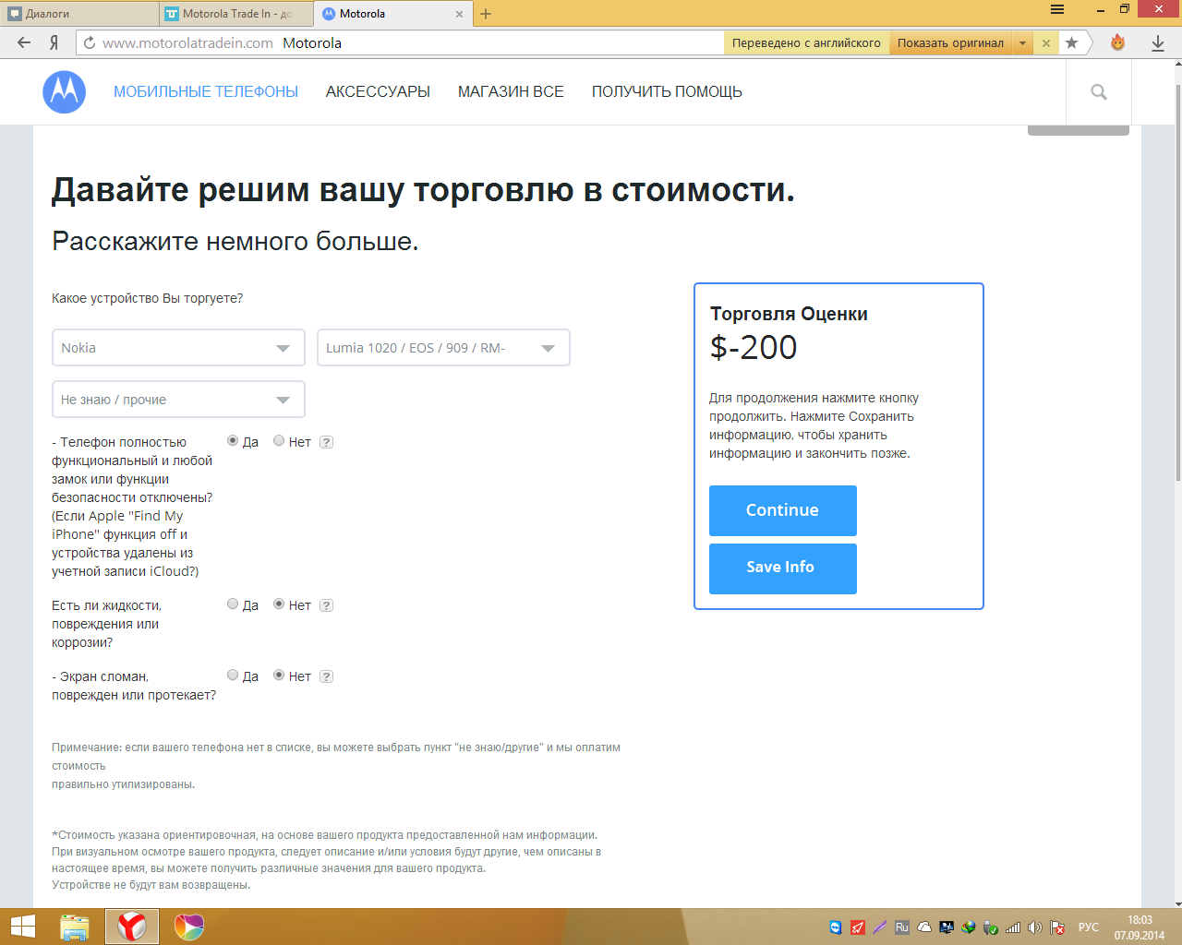Open network signal tray icon
The image size is (1182, 945).
coord(1013,927)
